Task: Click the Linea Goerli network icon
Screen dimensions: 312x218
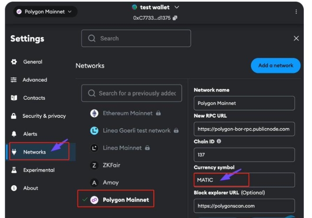Action: point(94,131)
